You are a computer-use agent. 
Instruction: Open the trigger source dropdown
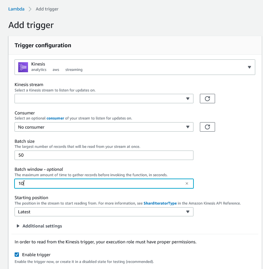[249, 67]
